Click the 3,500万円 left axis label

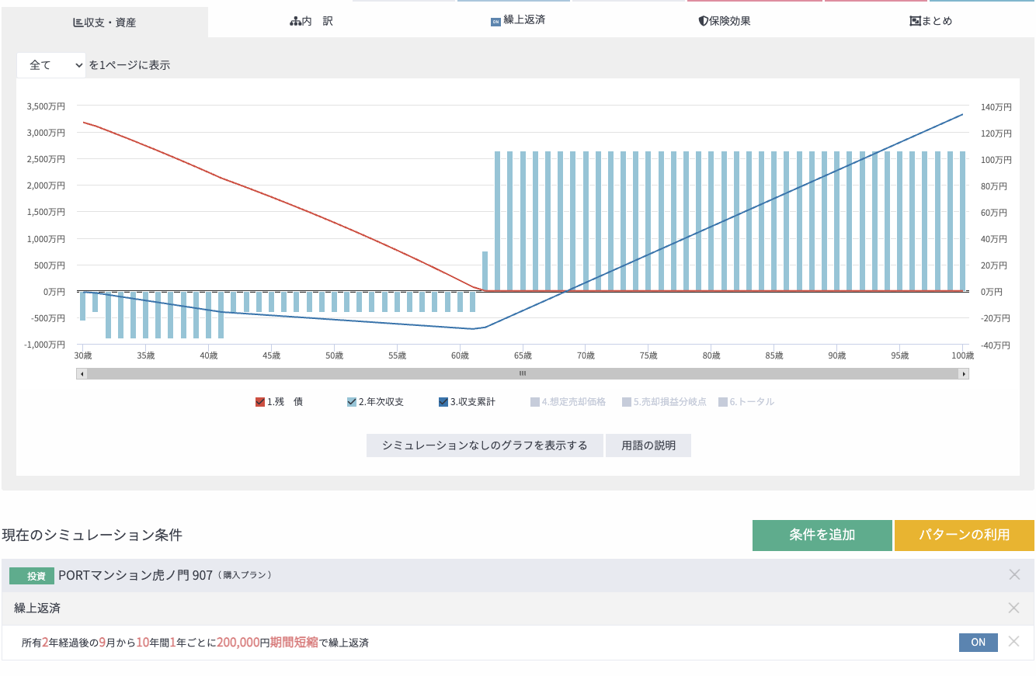coord(46,106)
